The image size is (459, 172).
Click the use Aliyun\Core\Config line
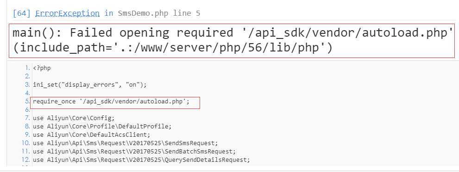pos(74,118)
